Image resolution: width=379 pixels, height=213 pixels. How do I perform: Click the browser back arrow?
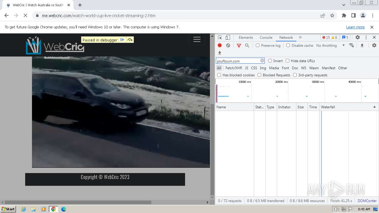[7, 15]
